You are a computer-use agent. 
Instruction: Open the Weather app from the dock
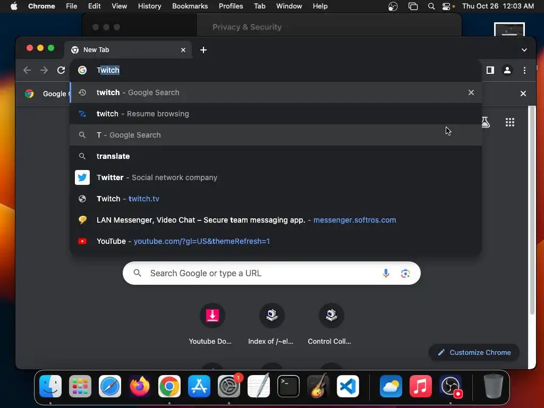click(x=390, y=386)
